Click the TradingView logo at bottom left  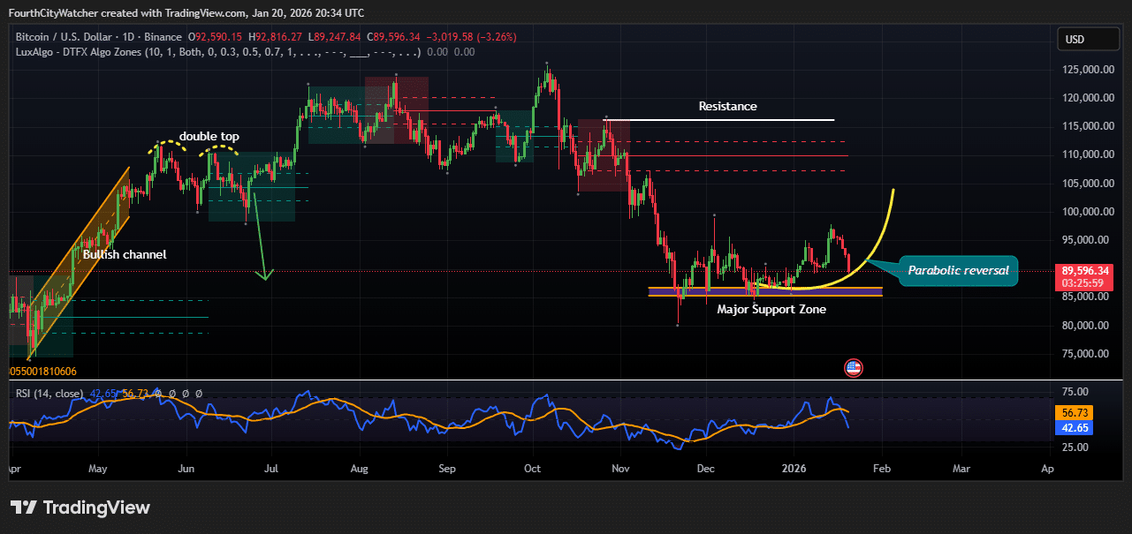80,508
